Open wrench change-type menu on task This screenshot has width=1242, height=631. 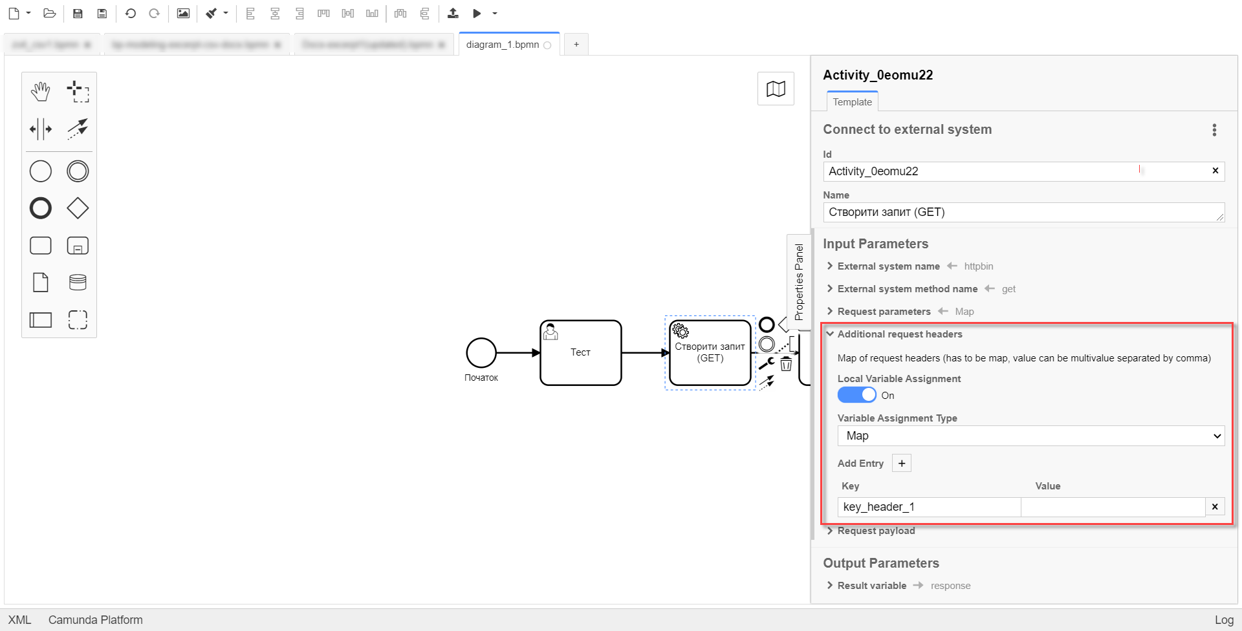tap(767, 363)
